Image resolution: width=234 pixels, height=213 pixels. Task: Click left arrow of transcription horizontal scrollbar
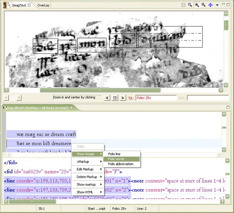pos(9,155)
